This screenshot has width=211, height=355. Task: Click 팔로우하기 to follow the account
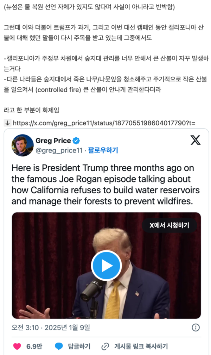tap(103, 151)
